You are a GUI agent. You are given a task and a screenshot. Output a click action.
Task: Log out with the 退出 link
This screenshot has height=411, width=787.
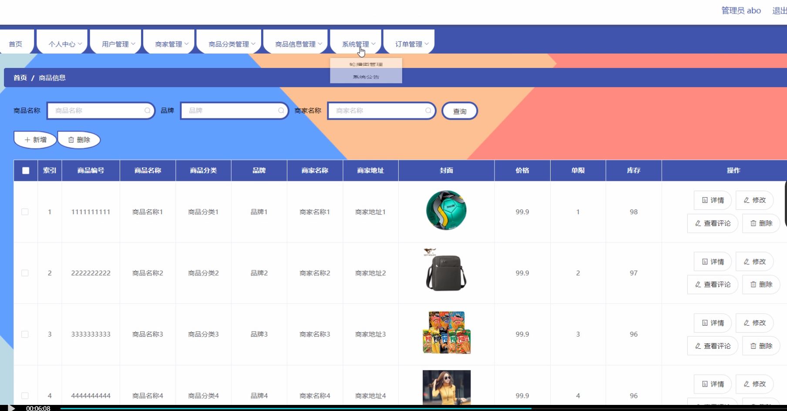(779, 10)
